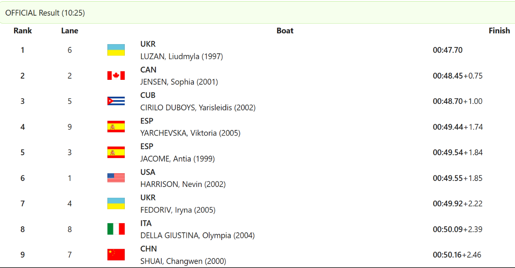Click the Spain flag next to JACOME, Antia
Screen dimensions: 515x268
[x=116, y=152]
